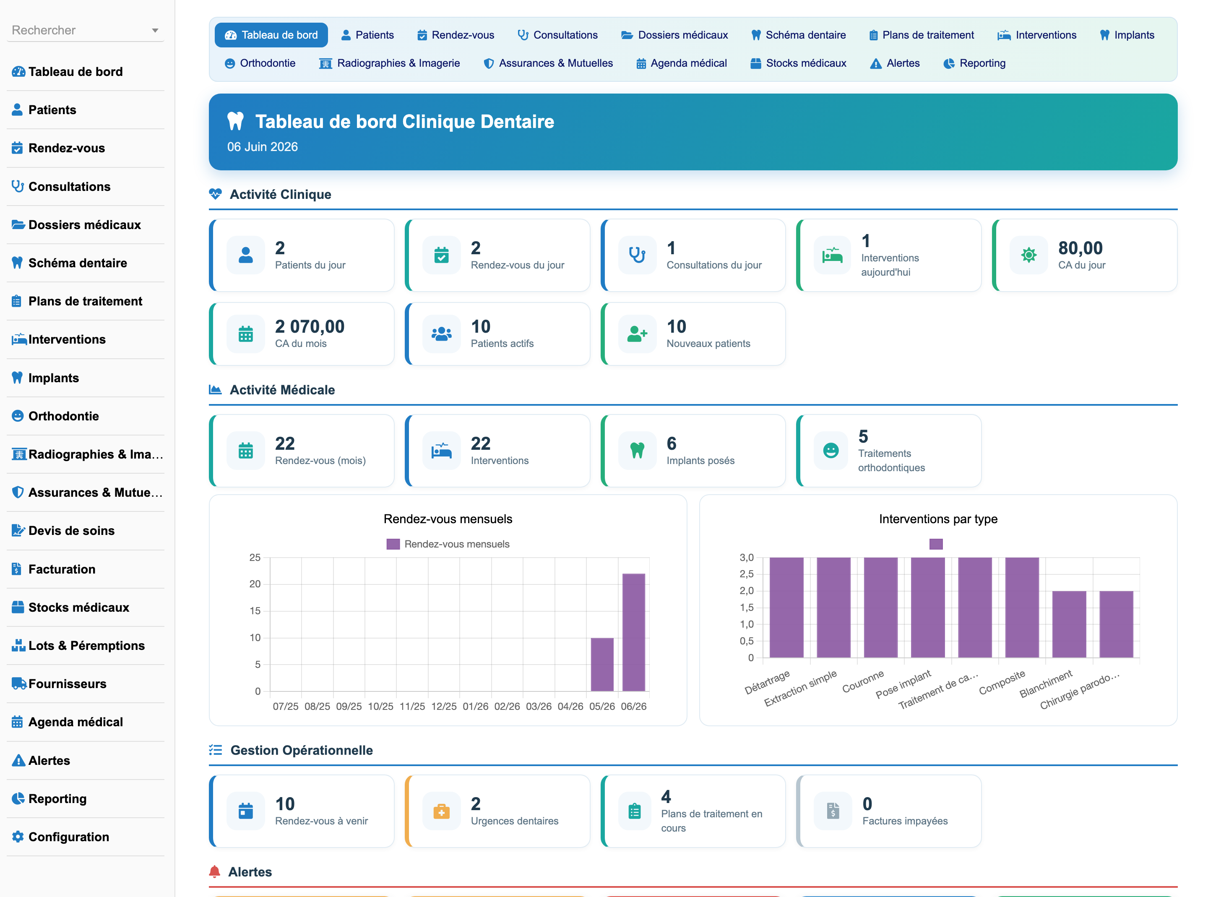Click the invoice icon on Factures impayées card
Viewport: 1208px width, 897px height.
833,811
